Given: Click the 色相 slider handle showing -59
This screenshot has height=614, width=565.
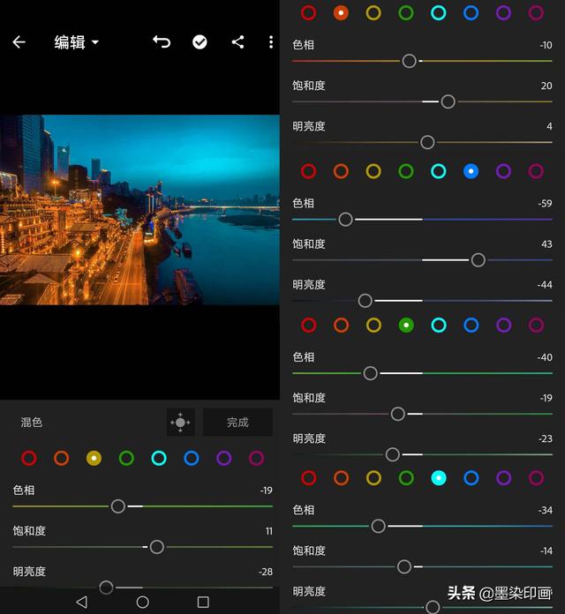Looking at the screenshot, I should pos(345,220).
